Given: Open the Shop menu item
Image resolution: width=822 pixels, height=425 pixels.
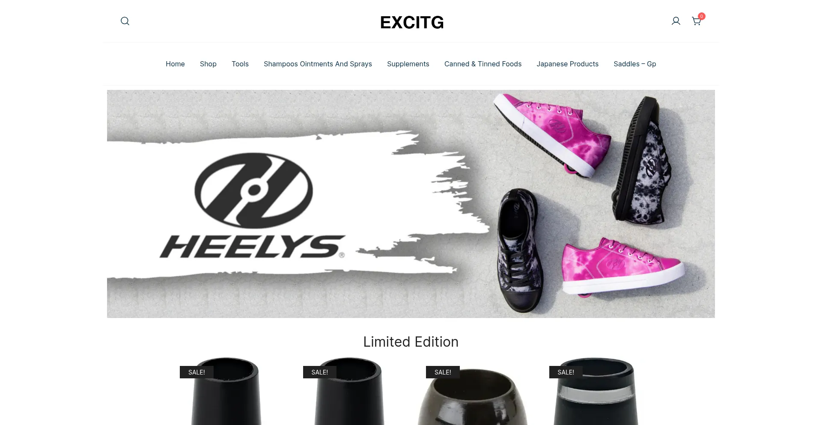Looking at the screenshot, I should point(208,64).
